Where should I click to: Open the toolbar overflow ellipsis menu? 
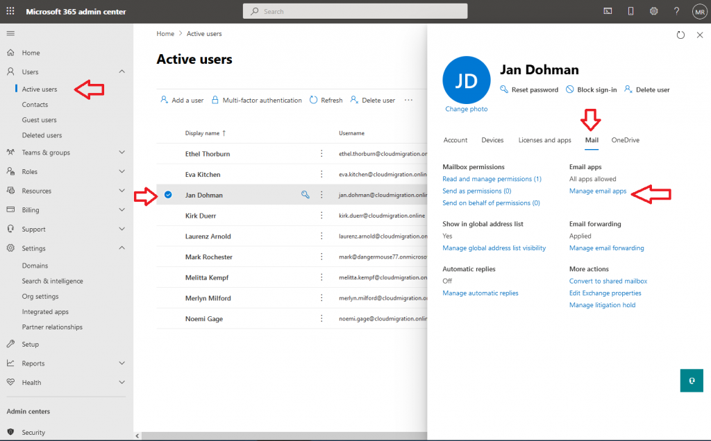408,100
